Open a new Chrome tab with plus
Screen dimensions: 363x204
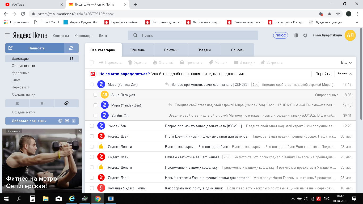pyautogui.click(x=135, y=5)
